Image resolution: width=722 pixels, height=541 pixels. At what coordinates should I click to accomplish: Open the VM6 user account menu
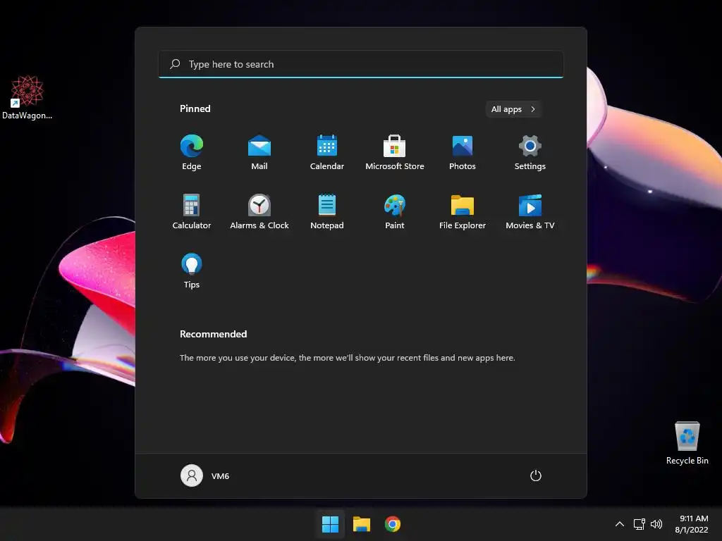tap(205, 475)
